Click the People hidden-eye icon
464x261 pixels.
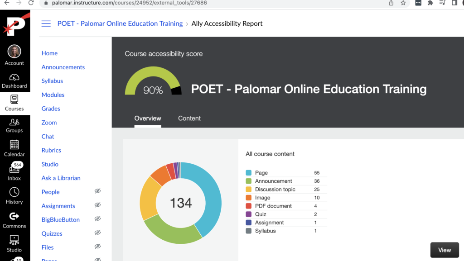[x=98, y=191]
